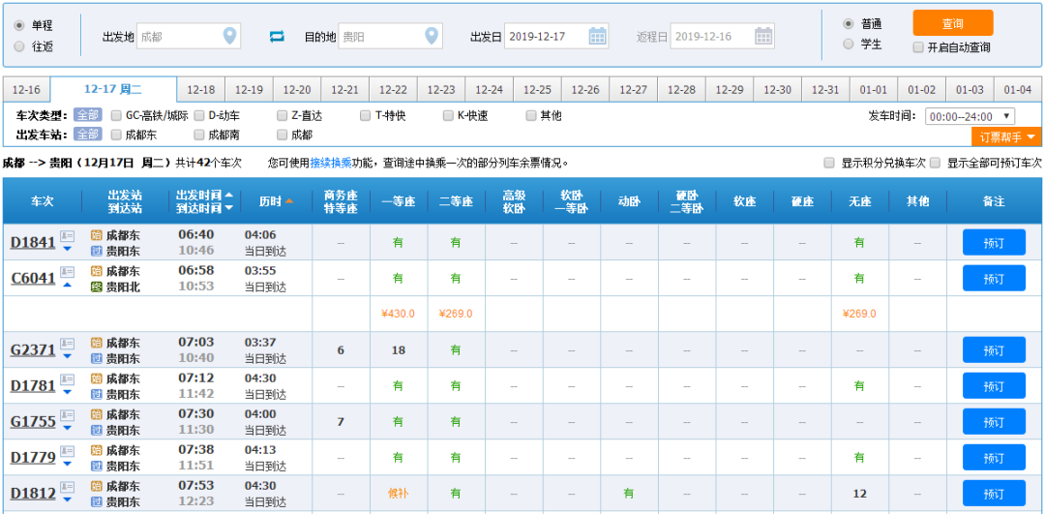This screenshot has width=1045, height=514.
Task: Book train G2371 with 预订 button
Action: (x=994, y=350)
